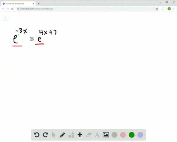
Task: Open a new browser tab
Action: coord(39,4)
